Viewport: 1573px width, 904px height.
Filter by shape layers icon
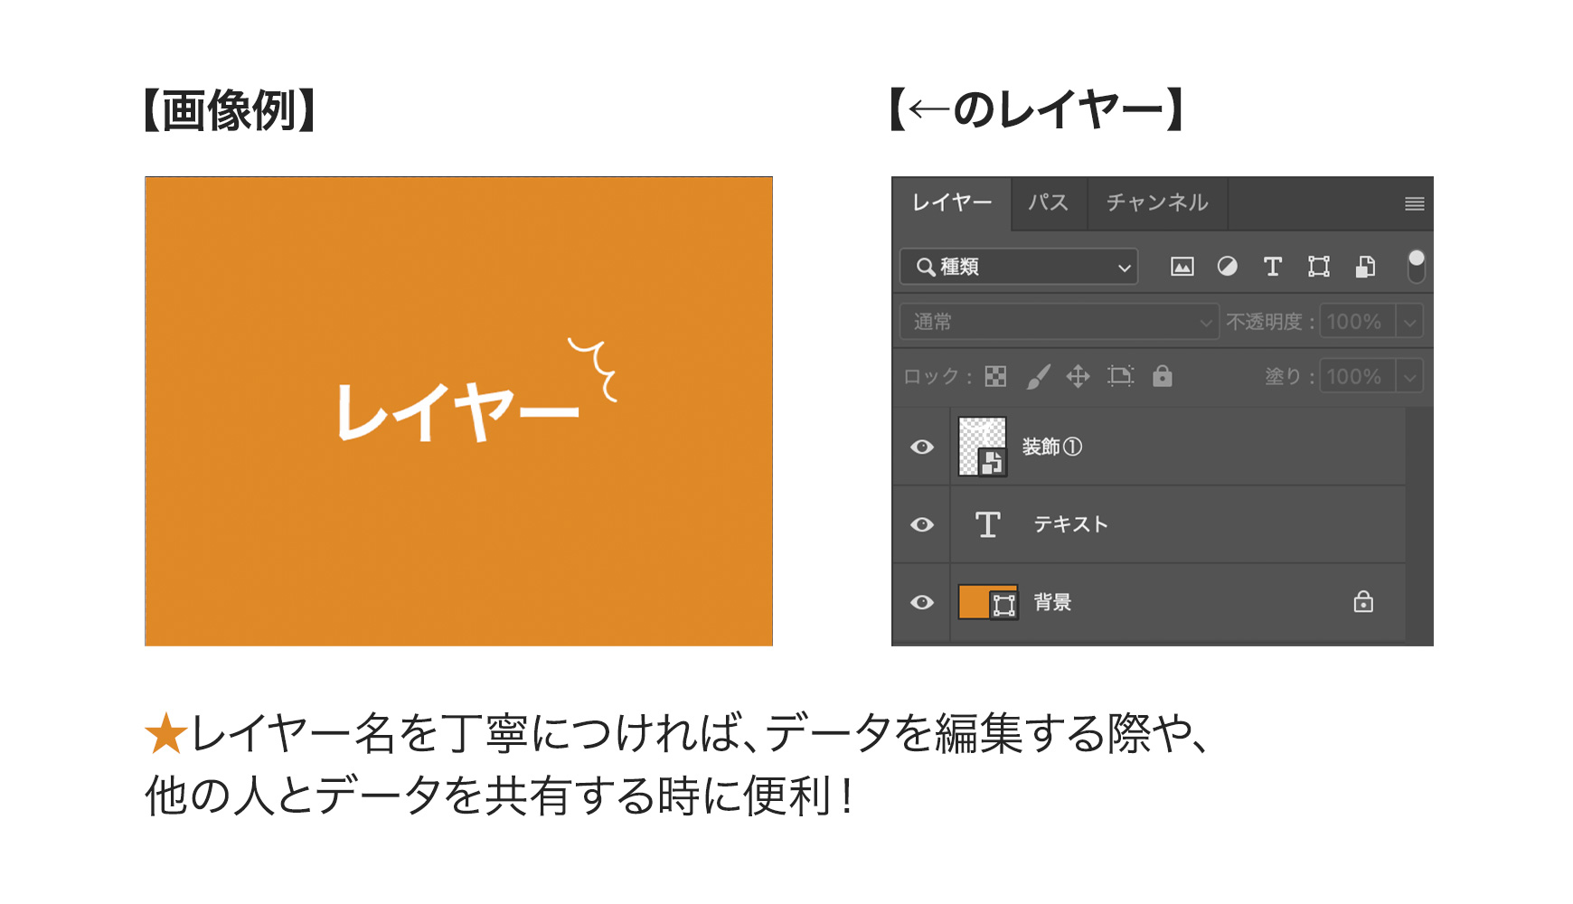(1319, 267)
